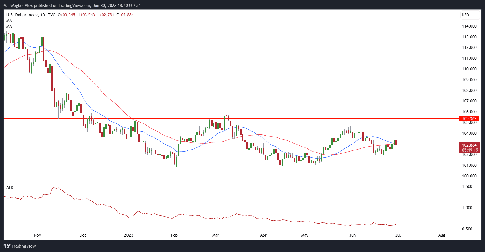The height and width of the screenshot is (252, 485).
Task: Select the second MA indicator label
Action: 9,26
